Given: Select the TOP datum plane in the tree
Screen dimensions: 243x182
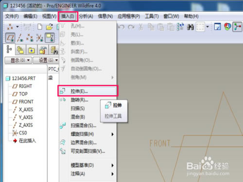Looking at the screenshot, I should click(20, 94).
